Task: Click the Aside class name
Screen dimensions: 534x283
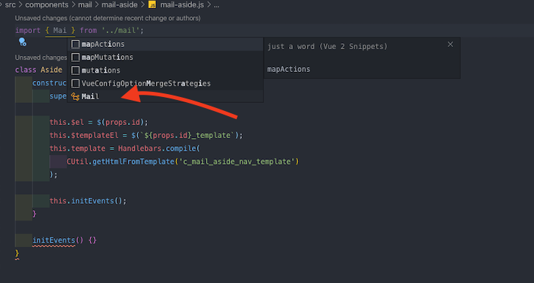Action: point(51,70)
